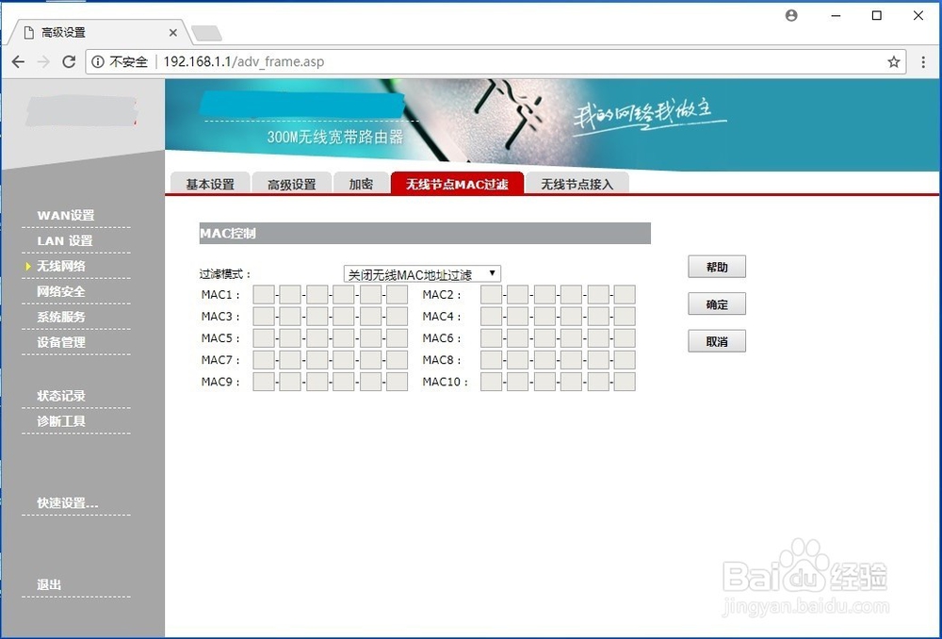The width and height of the screenshot is (942, 639).
Task: Click first octet field of MAC8
Action: (491, 359)
